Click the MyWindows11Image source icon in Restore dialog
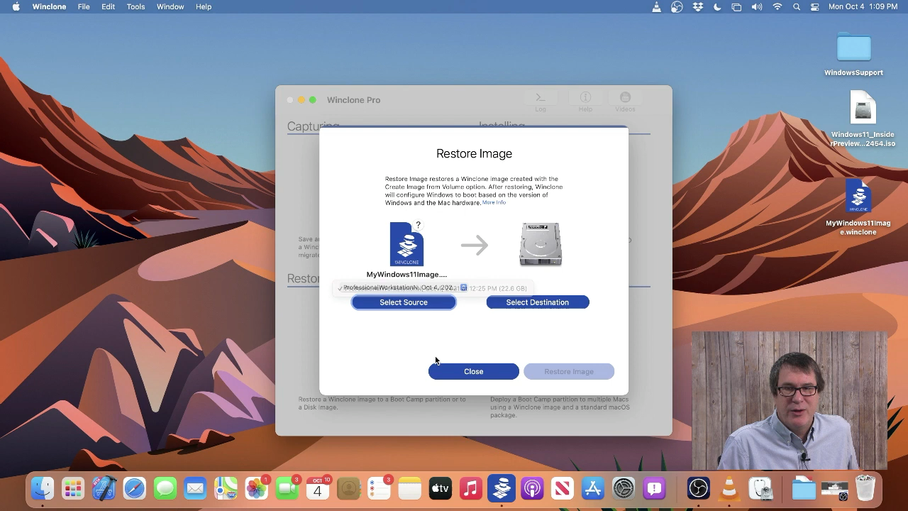908x511 pixels. [x=406, y=245]
